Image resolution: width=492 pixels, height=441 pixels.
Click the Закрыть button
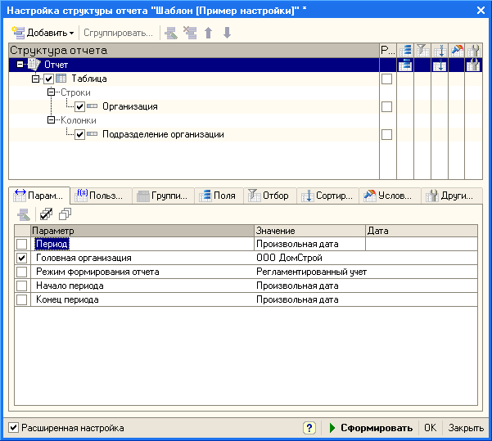(x=465, y=428)
